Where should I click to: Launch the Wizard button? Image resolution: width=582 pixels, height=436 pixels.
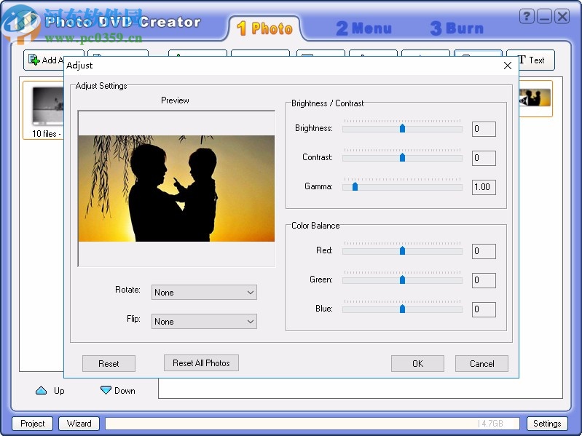point(79,424)
